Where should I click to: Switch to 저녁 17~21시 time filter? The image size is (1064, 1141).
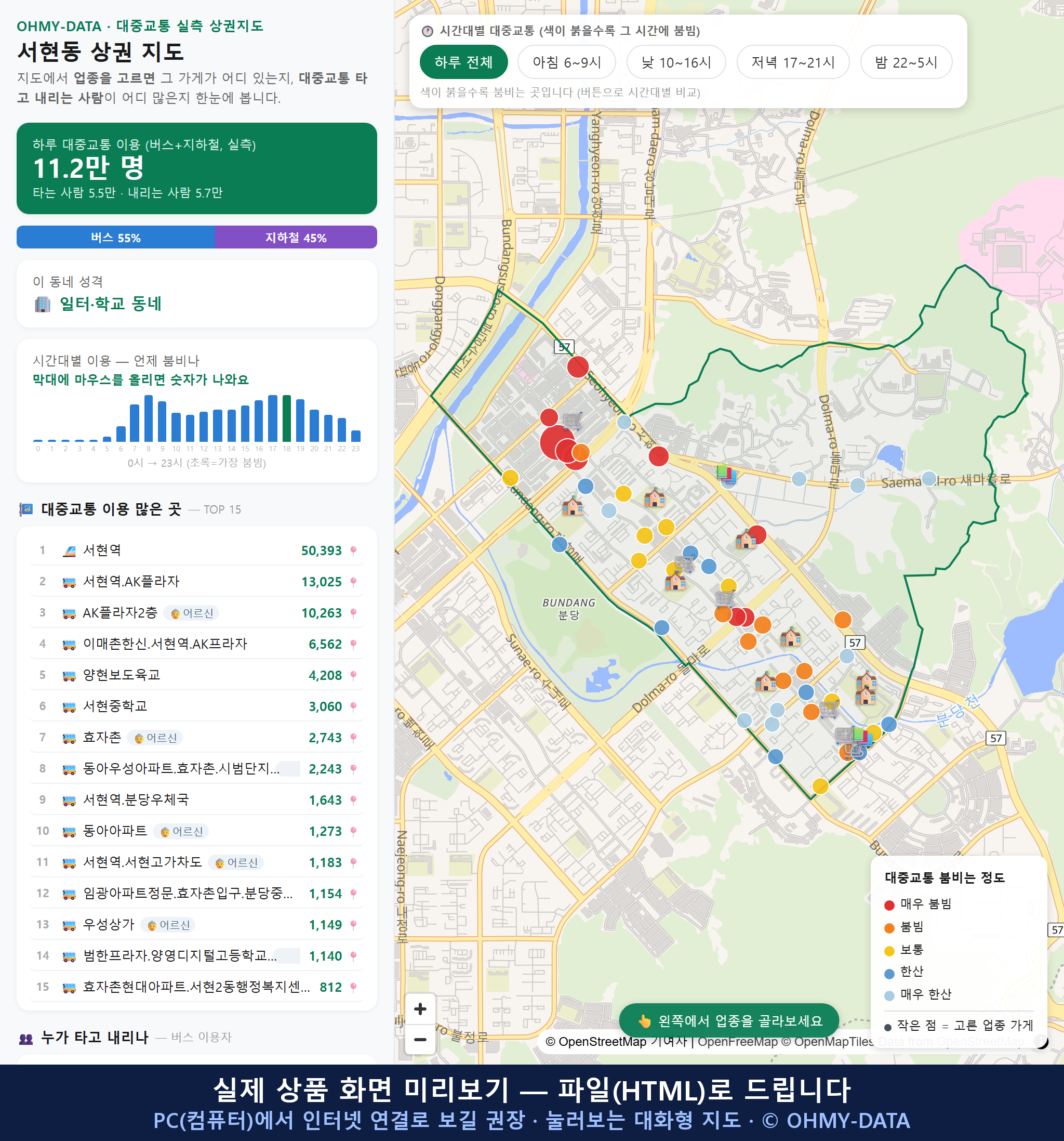[x=793, y=62]
